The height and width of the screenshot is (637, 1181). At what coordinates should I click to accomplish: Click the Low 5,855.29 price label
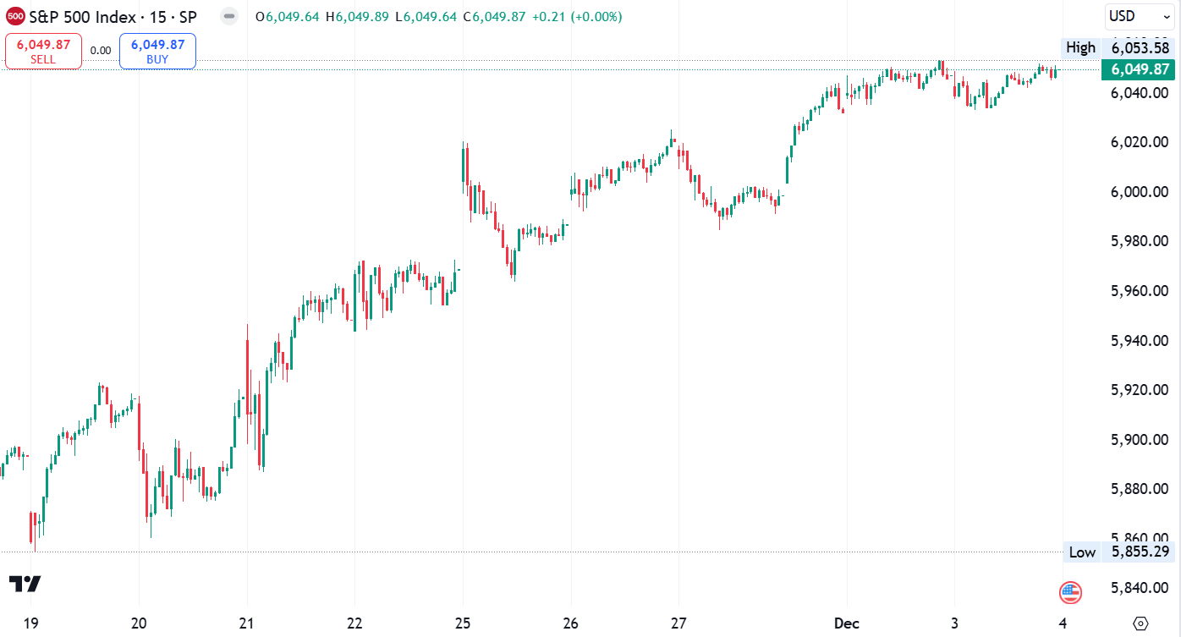(1118, 552)
